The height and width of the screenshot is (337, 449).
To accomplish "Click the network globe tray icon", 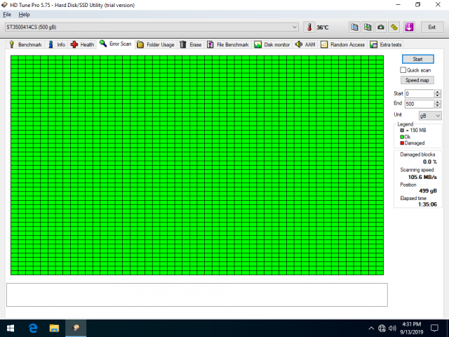I will click(382, 329).
